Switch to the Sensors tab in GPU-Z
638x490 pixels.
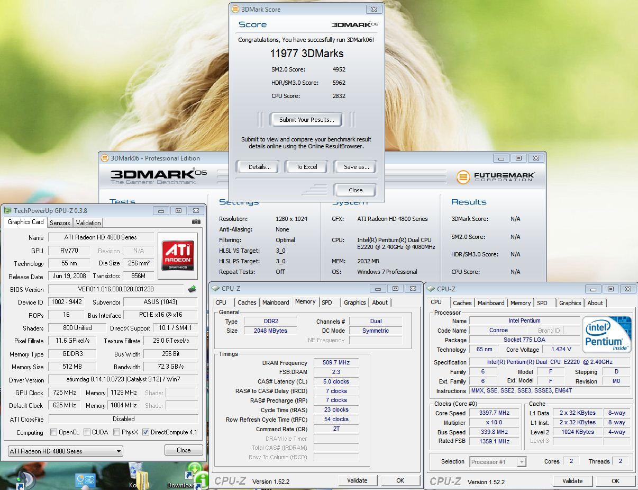point(60,223)
